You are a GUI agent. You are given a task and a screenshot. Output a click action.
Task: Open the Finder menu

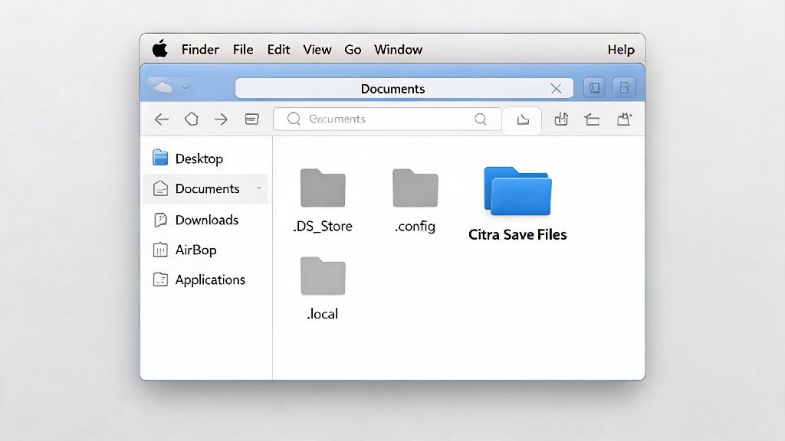pos(200,50)
